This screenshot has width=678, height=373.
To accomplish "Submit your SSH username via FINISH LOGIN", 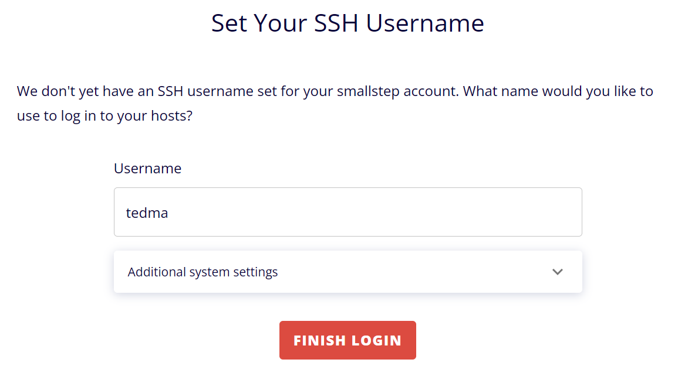I will coord(348,340).
